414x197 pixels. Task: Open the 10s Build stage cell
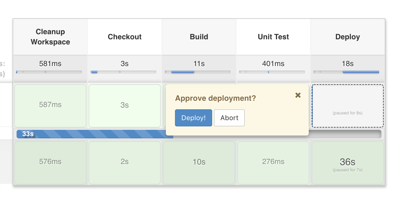(x=199, y=163)
